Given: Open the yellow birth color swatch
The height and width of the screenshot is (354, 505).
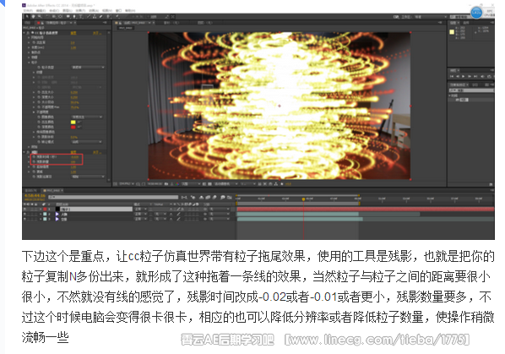Looking at the screenshot, I should tap(73, 122).
